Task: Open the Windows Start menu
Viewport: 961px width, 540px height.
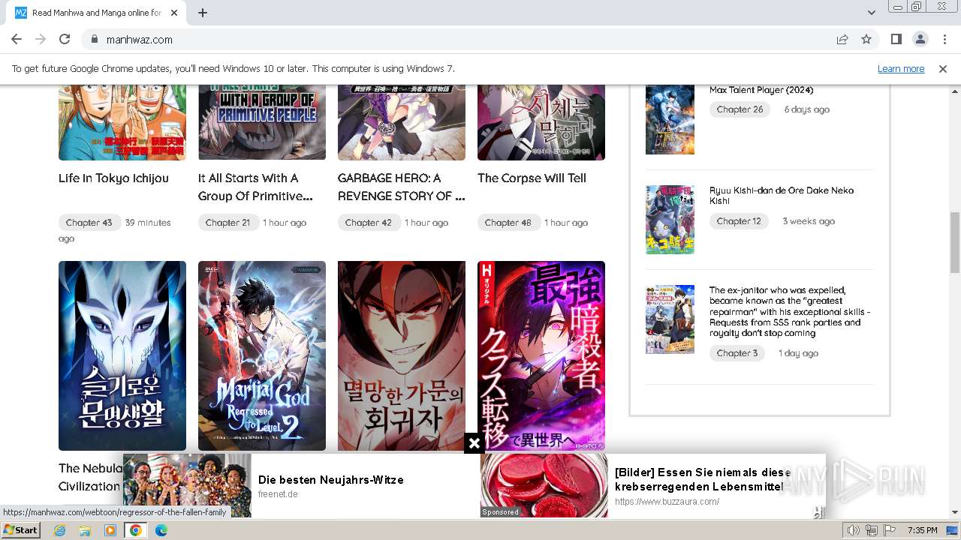Action: [20, 530]
